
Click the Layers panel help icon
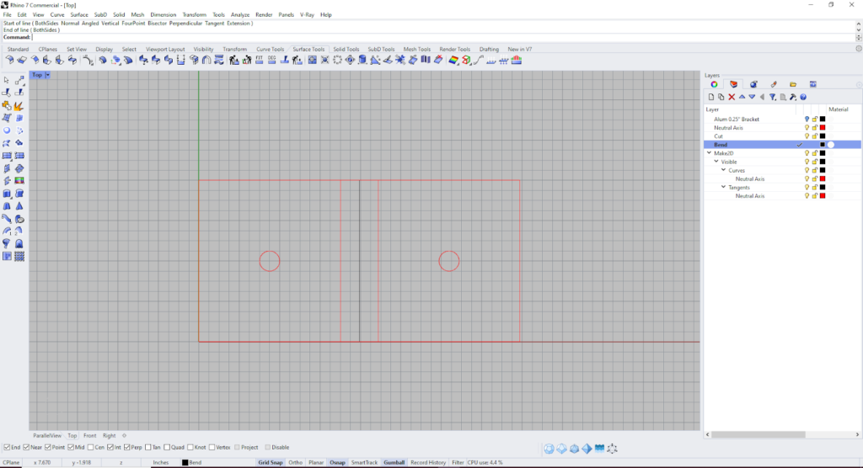[803, 97]
